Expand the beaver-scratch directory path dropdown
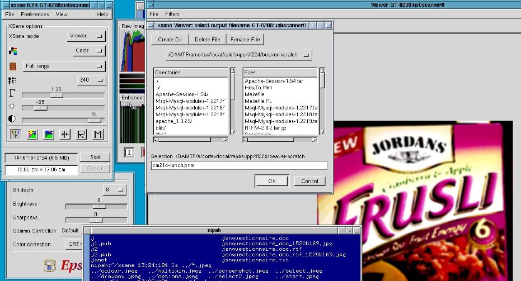Viewport: 521px width, 281px height. [239, 55]
